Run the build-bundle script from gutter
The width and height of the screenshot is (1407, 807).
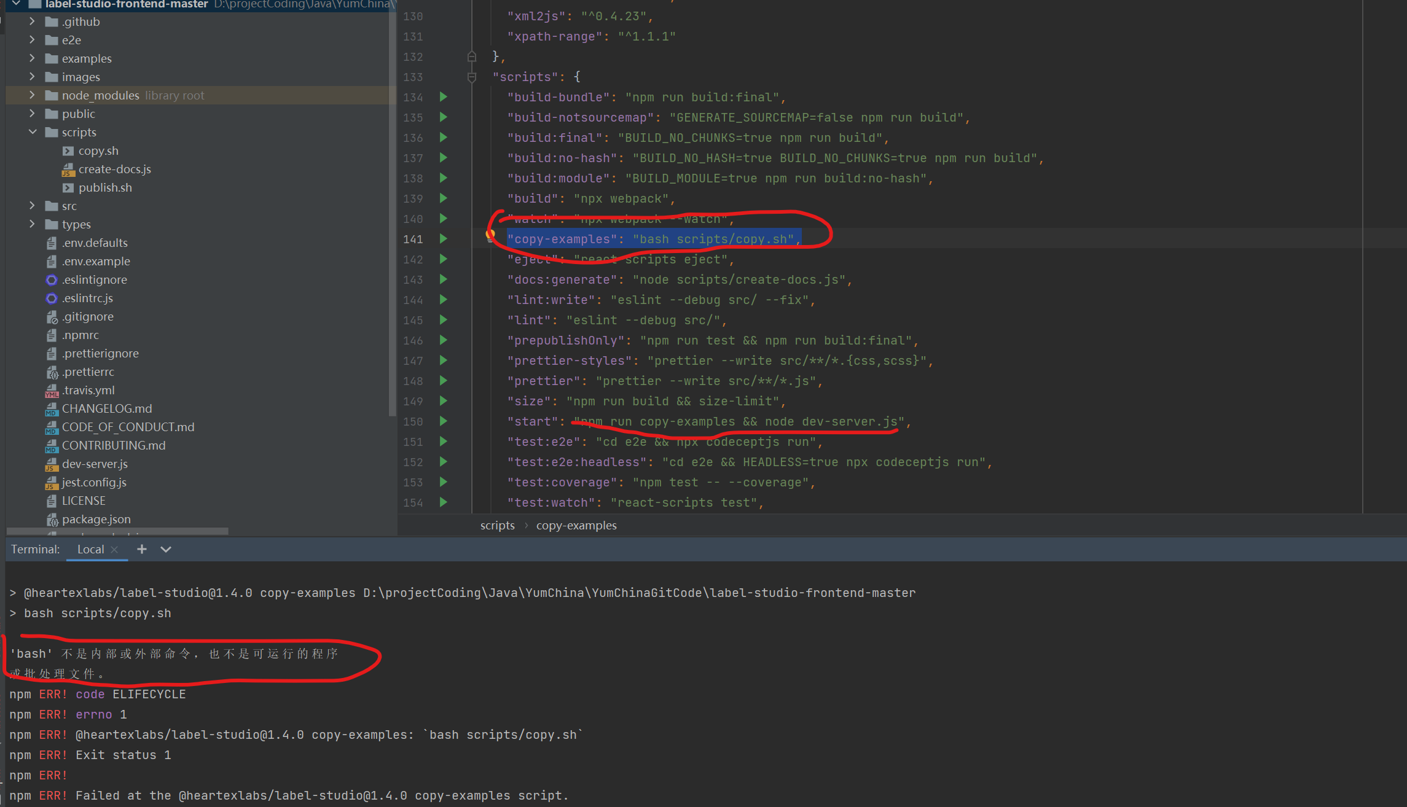(443, 97)
